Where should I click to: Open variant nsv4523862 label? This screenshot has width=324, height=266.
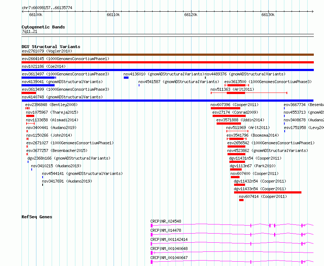pos(268,150)
